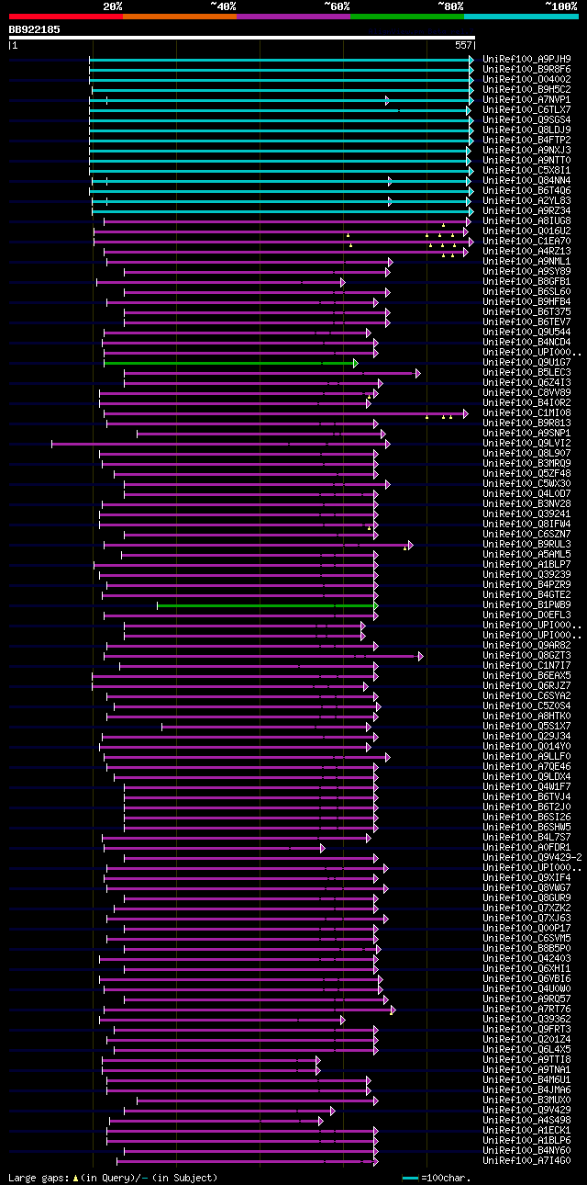Open hit UniRef100_B6T375
Image resolution: width=587 pixels, height=1185 pixels.
point(526,312)
